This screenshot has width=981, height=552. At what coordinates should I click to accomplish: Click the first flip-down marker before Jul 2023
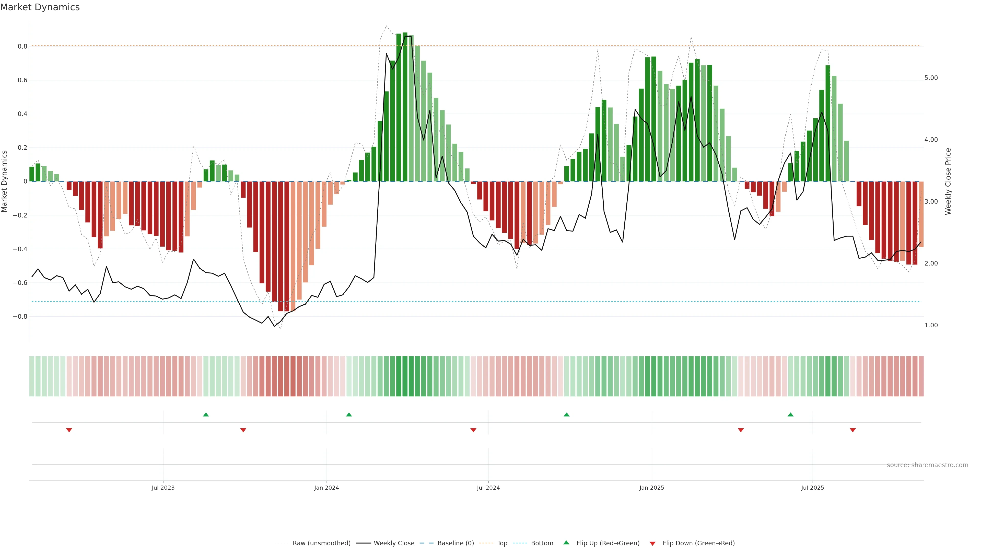[69, 430]
